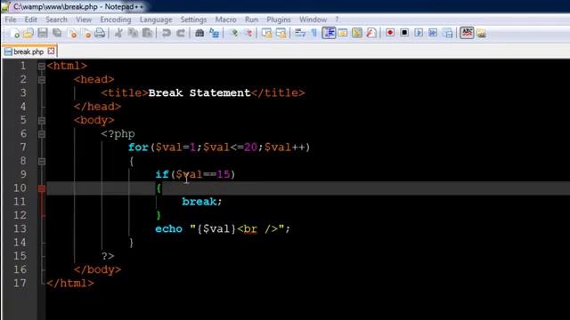Toggle show all characters pilcrow icon
This screenshot has height=320, width=570.
pos(314,34)
